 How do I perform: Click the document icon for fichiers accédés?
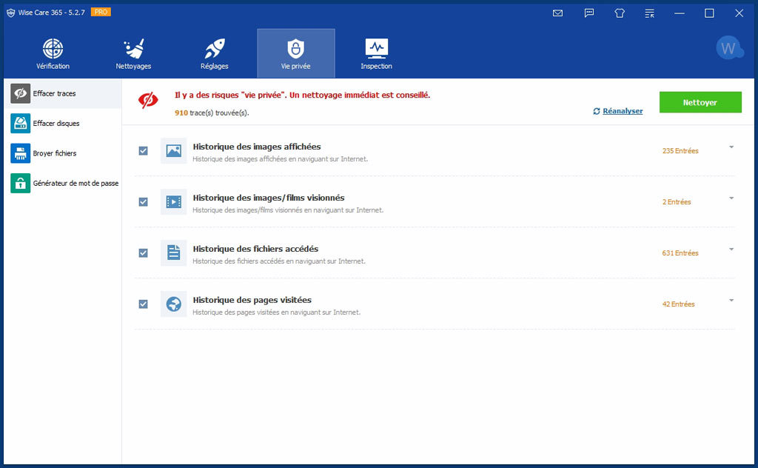click(173, 253)
